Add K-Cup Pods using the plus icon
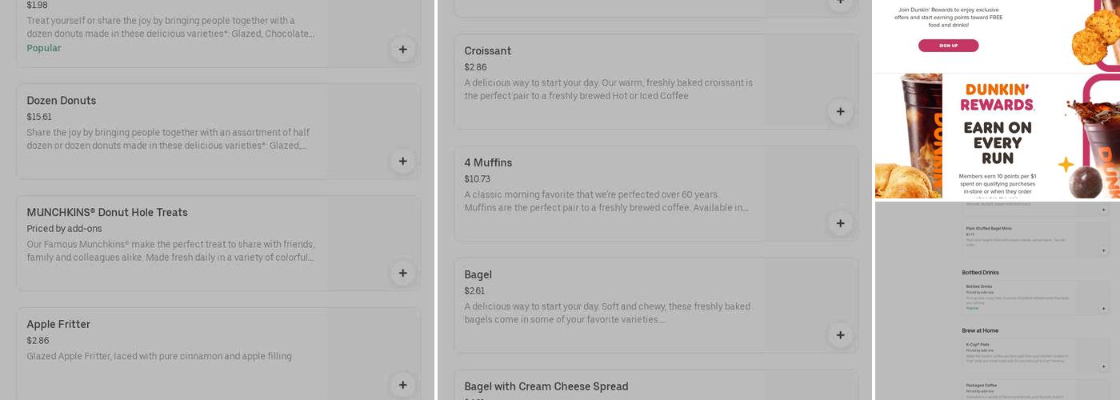 (x=1103, y=366)
